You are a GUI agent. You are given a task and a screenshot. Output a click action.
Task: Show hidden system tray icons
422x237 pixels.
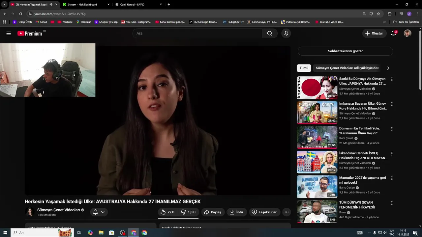click(369, 233)
